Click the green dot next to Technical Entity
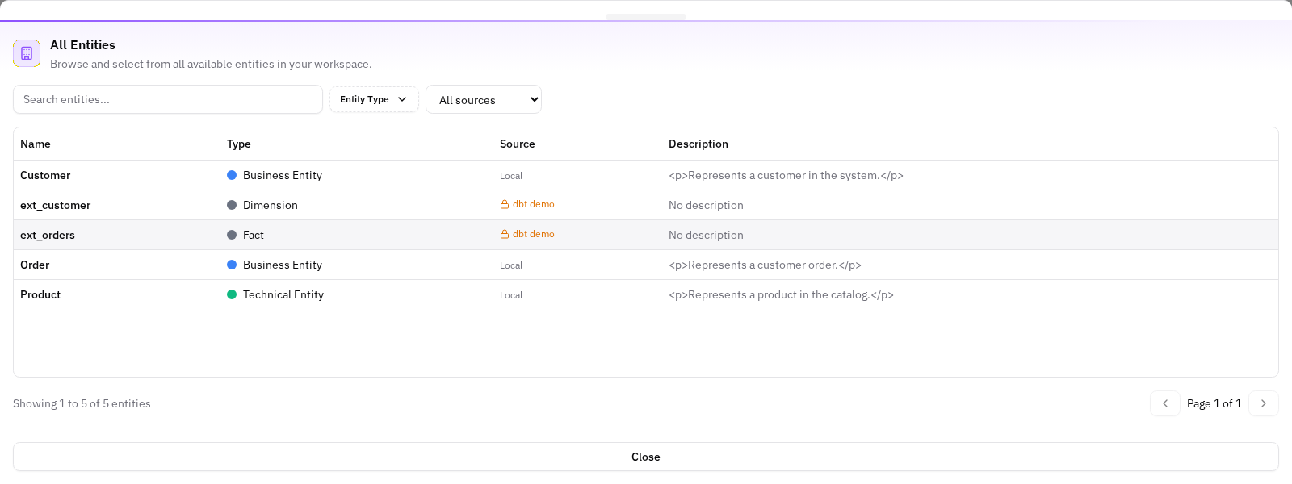The height and width of the screenshot is (484, 1292). [x=232, y=294]
